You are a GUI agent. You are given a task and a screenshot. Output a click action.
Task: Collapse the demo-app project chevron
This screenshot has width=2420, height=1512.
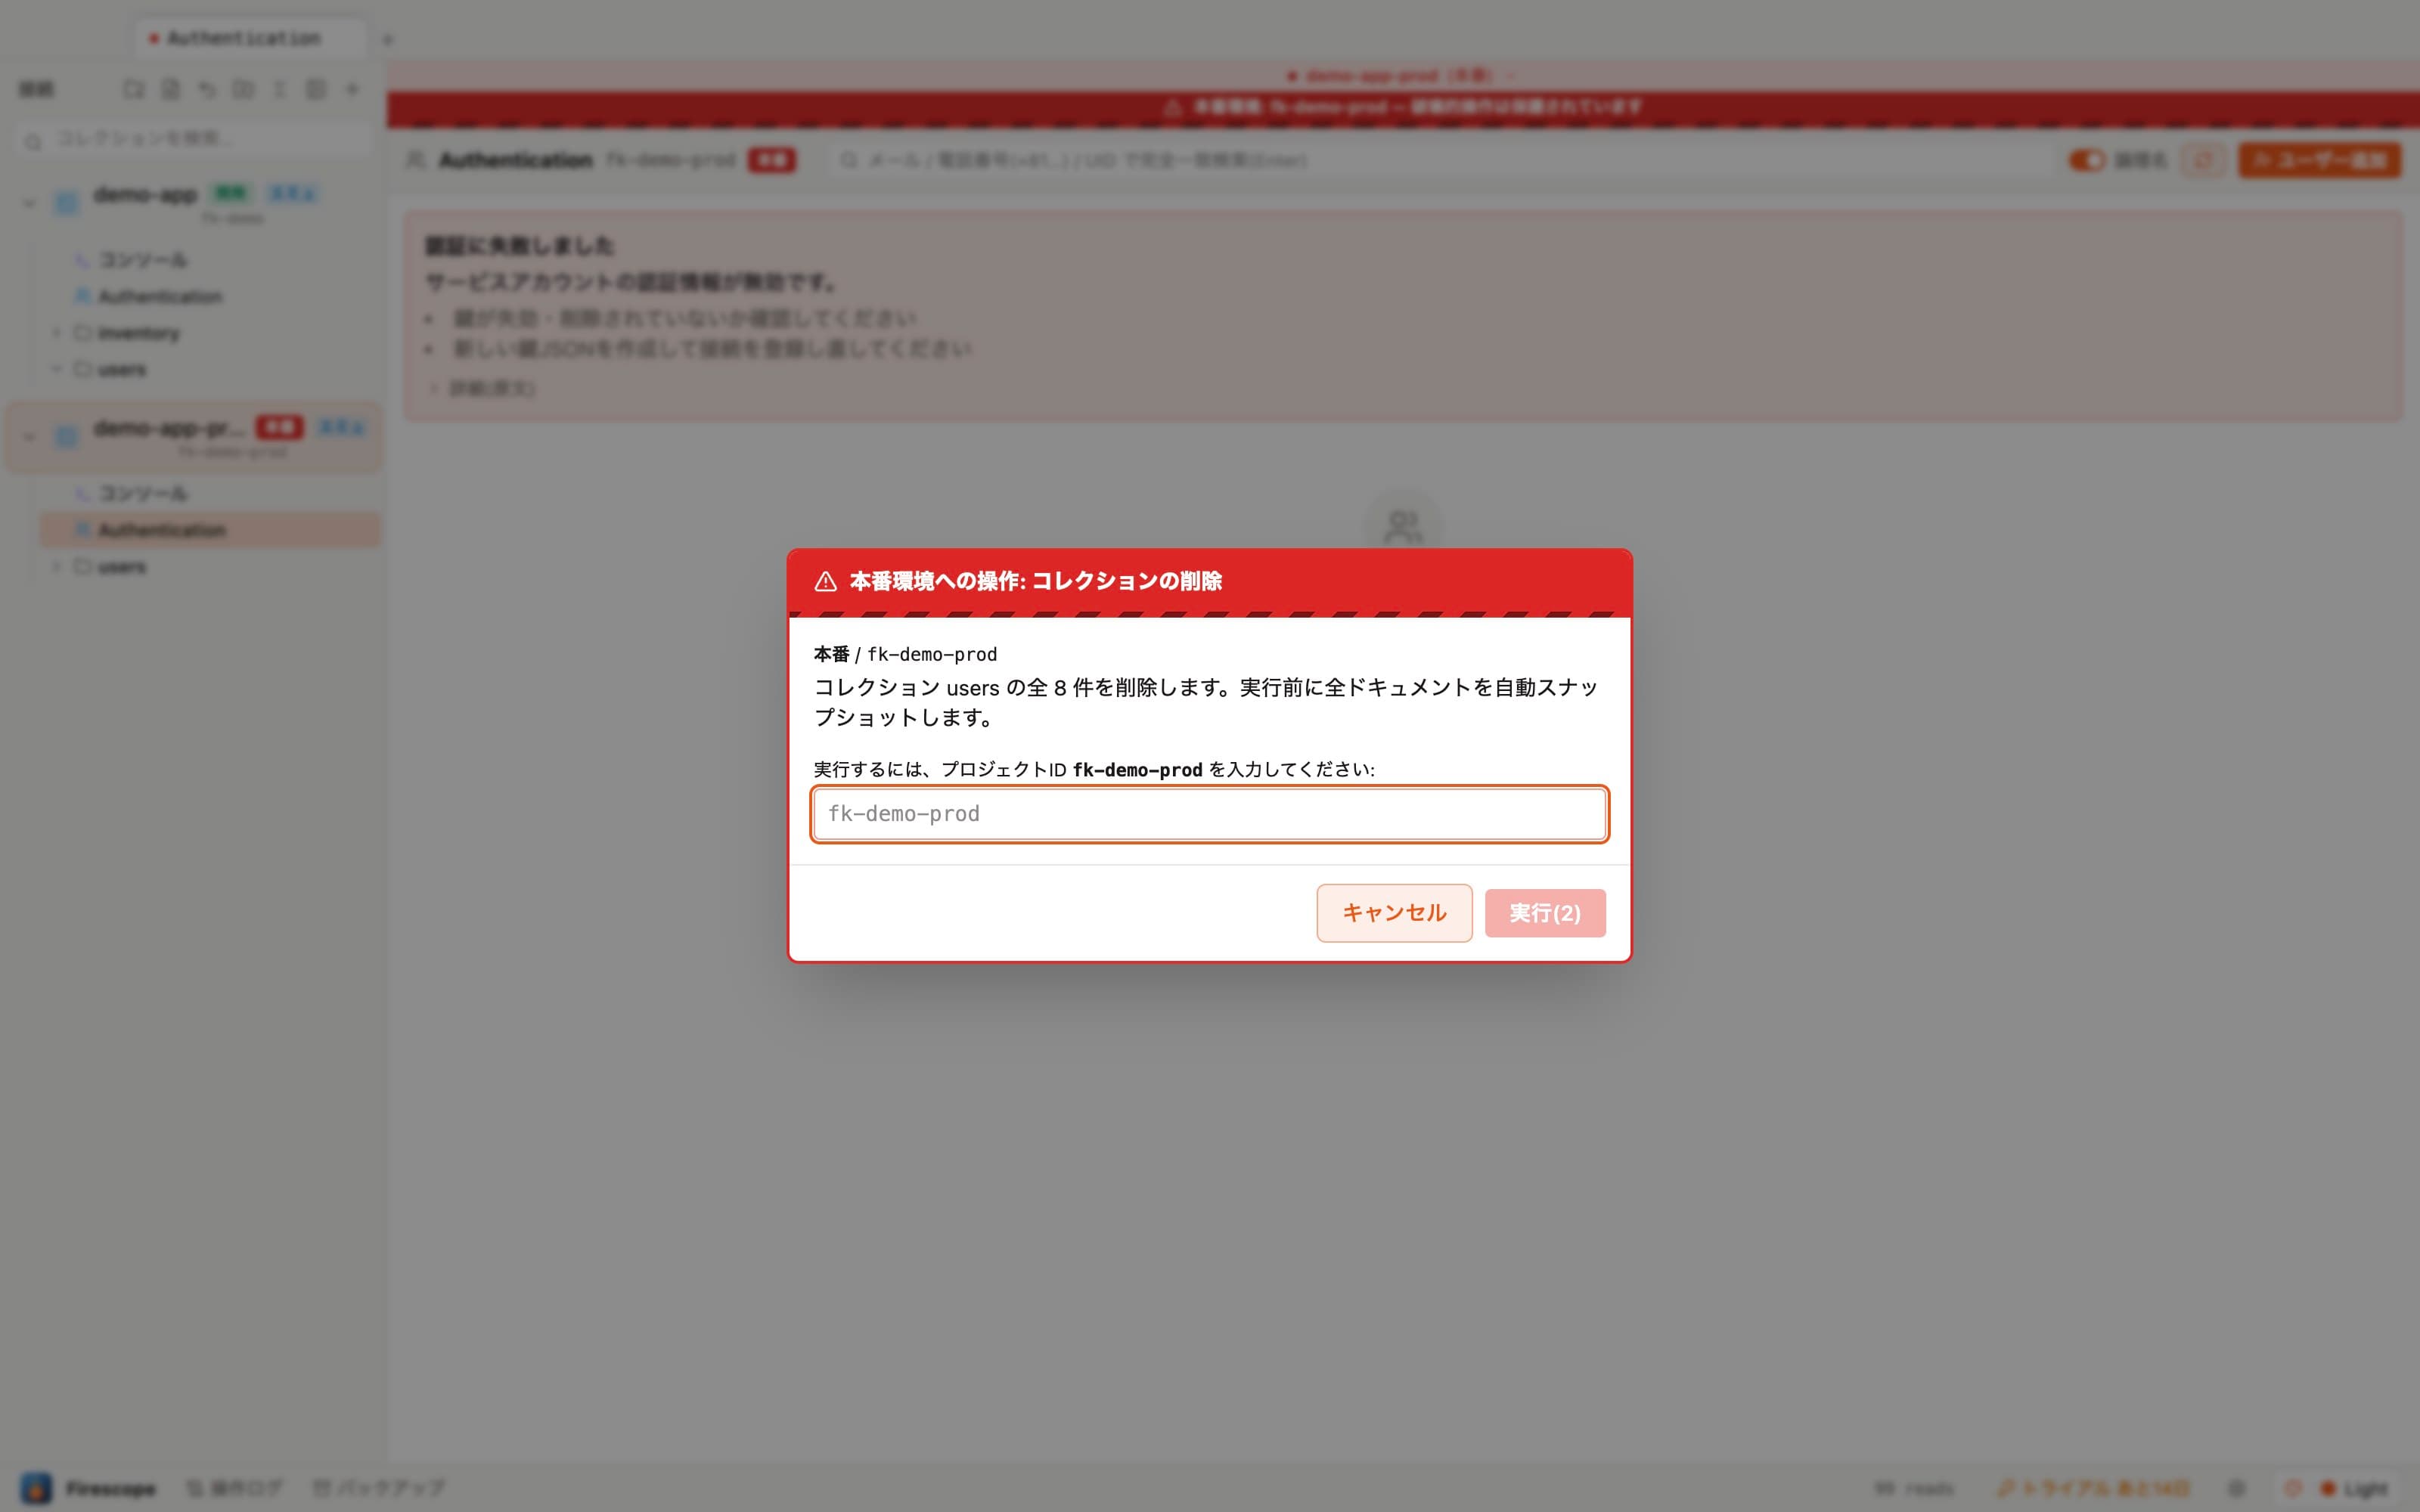[x=29, y=203]
